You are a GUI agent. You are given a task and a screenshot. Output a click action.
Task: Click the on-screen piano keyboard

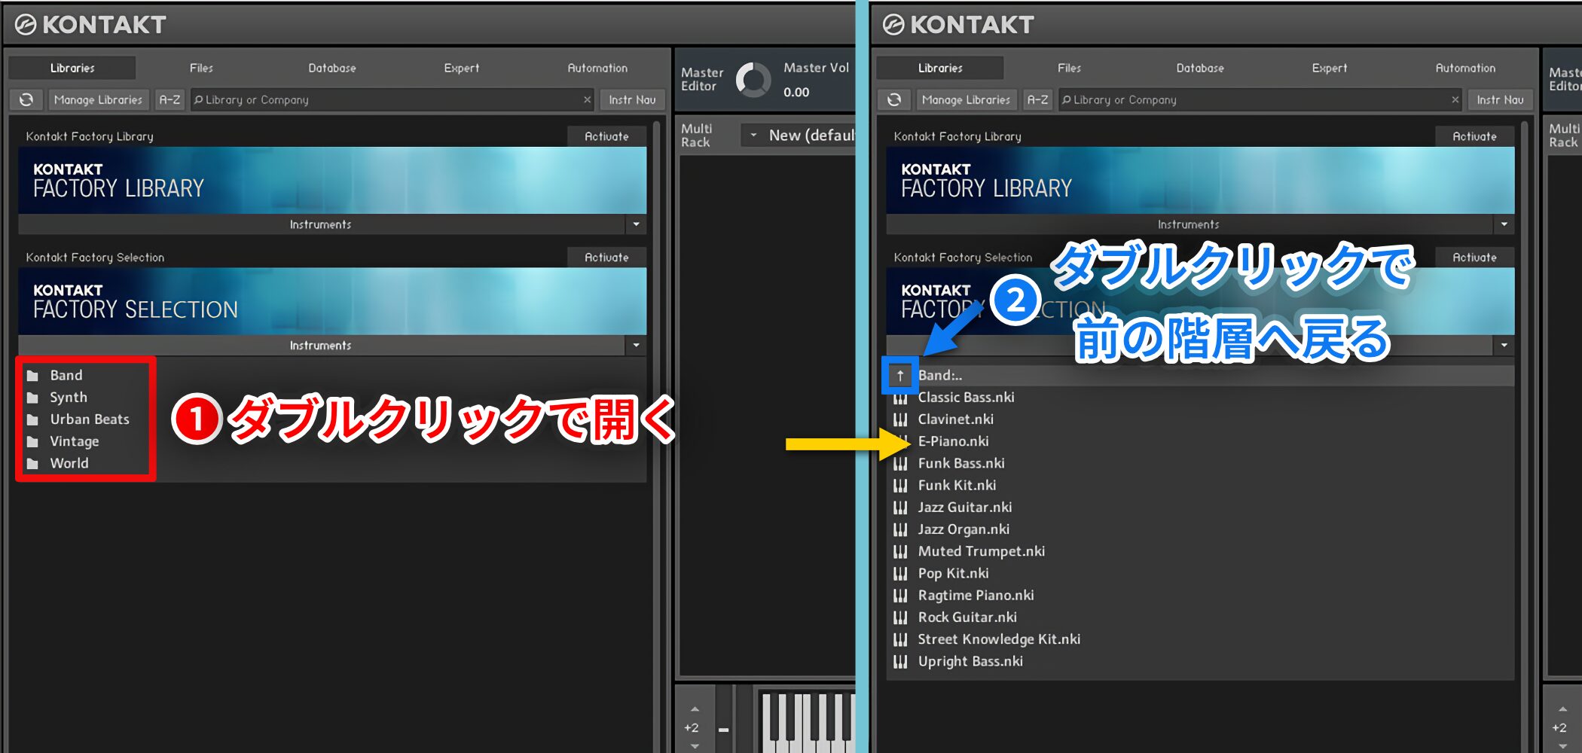(x=807, y=721)
